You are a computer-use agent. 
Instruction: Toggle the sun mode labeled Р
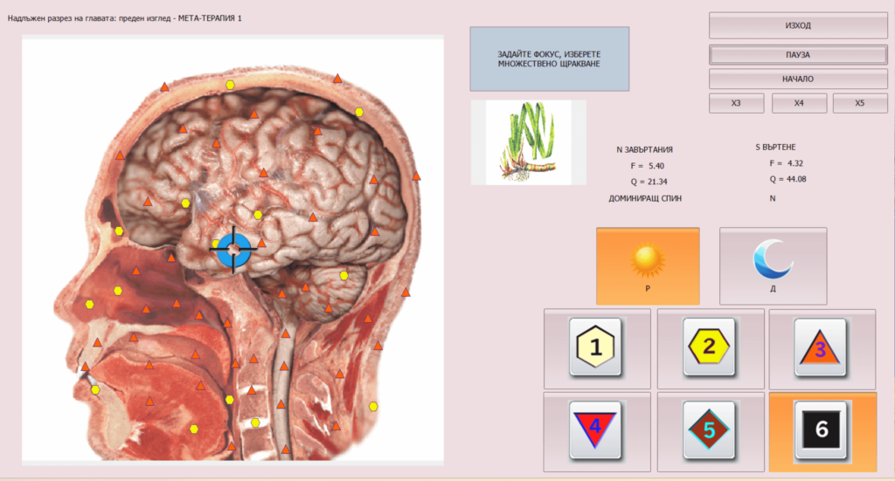(x=648, y=266)
